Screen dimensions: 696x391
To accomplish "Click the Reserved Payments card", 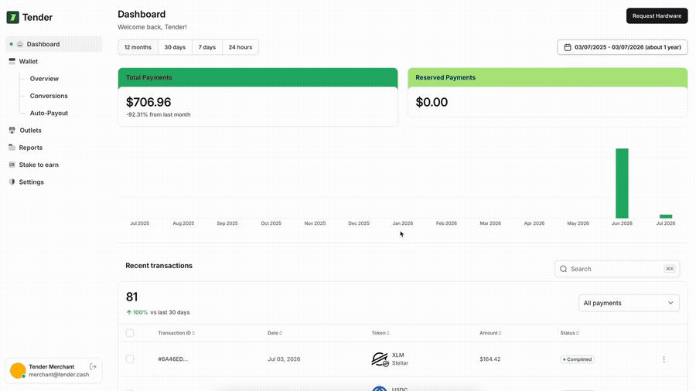I will point(548,92).
